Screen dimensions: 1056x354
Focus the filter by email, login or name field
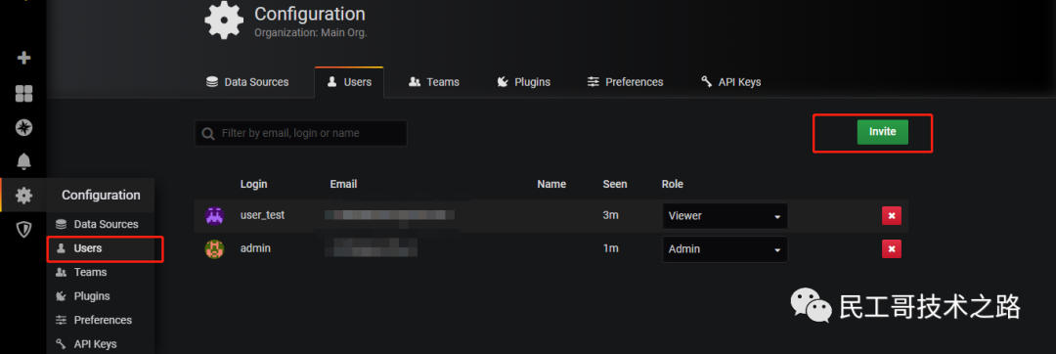click(x=300, y=133)
